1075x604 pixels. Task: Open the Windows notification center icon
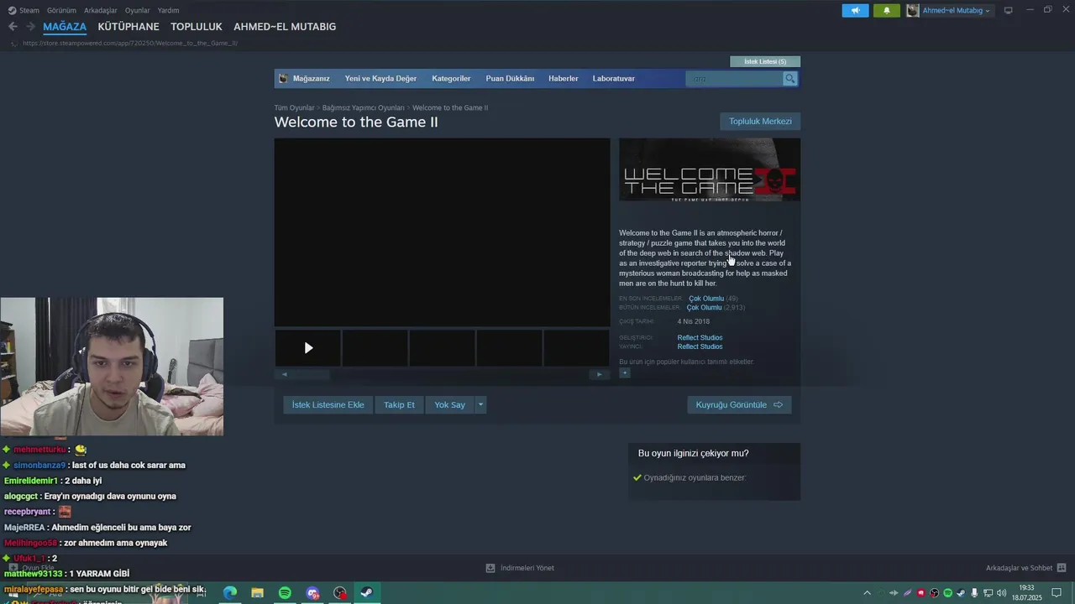click(x=1057, y=593)
